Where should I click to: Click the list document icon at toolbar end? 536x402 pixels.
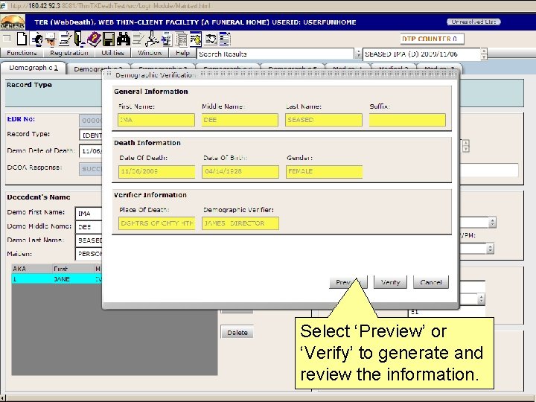(225, 39)
